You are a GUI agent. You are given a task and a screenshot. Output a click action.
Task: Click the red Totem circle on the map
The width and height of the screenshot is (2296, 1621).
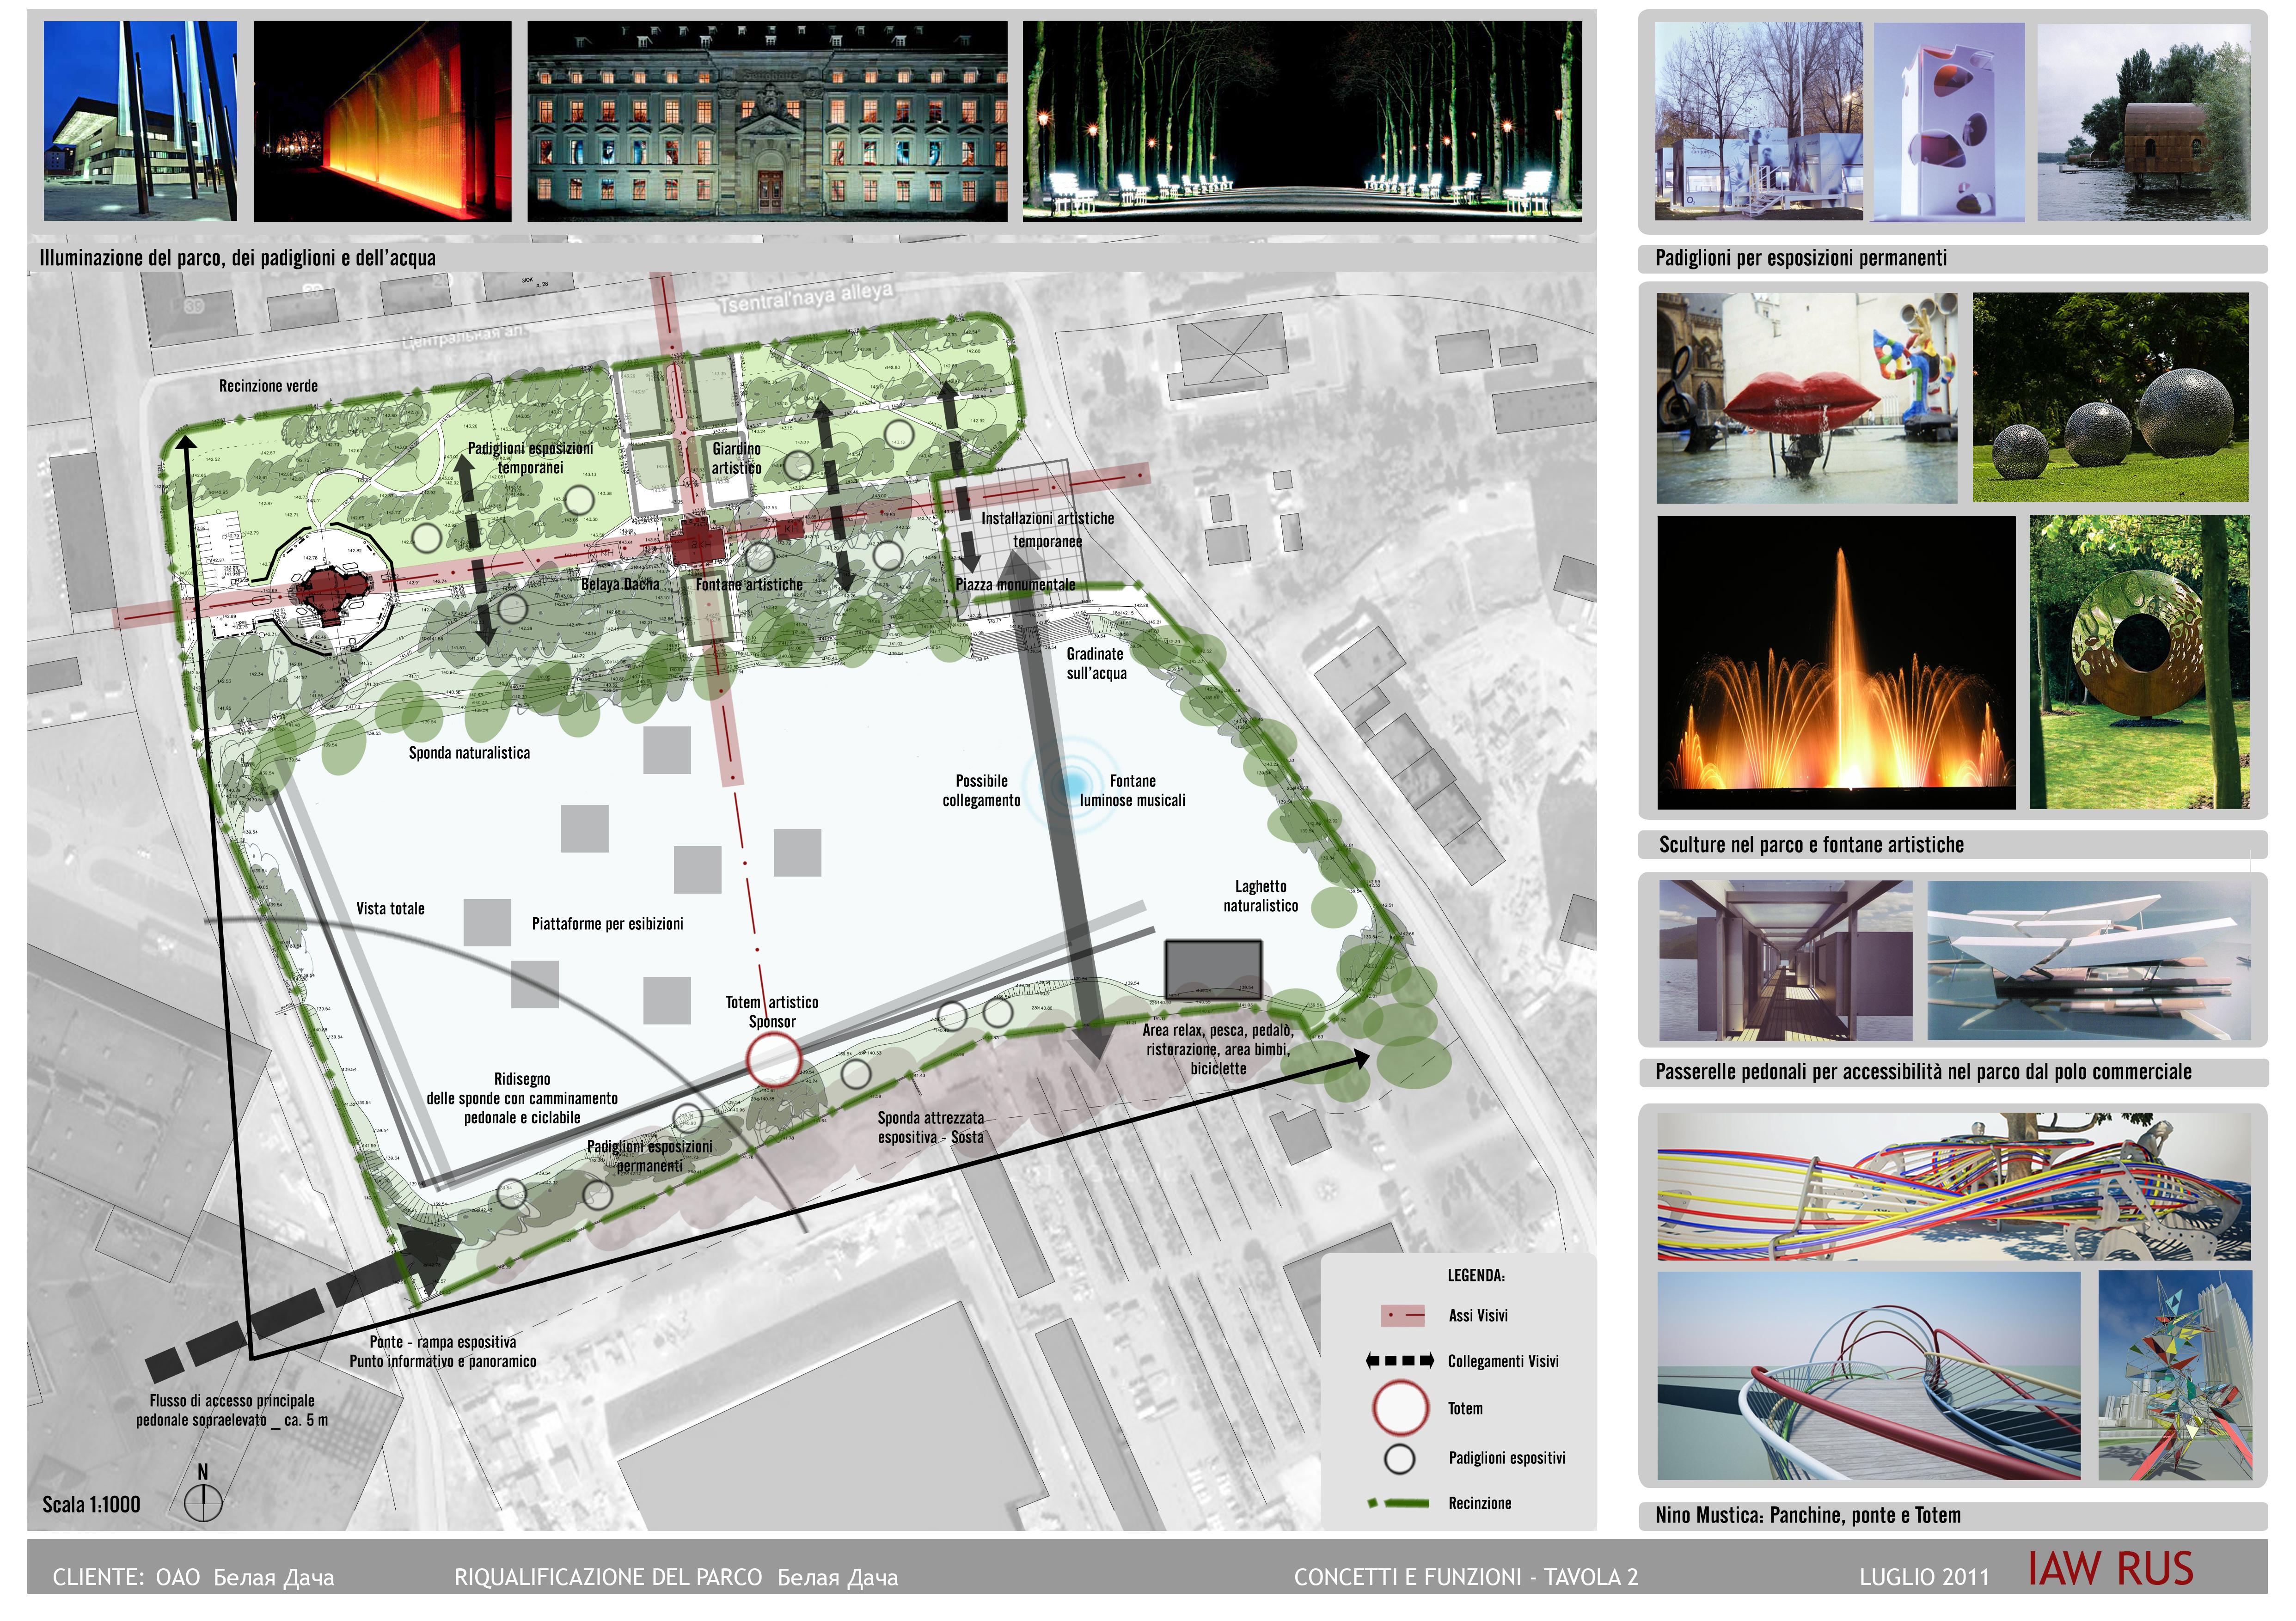point(773,1060)
